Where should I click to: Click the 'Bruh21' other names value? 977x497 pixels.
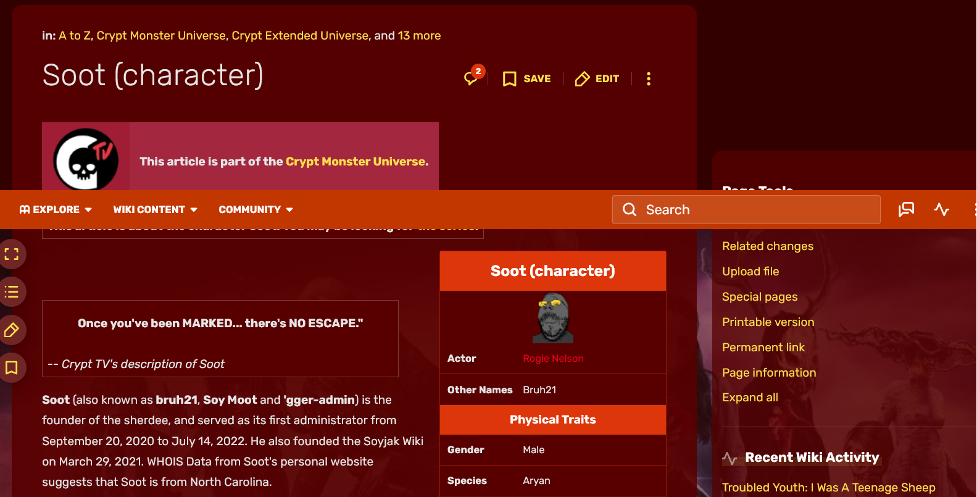pos(539,390)
